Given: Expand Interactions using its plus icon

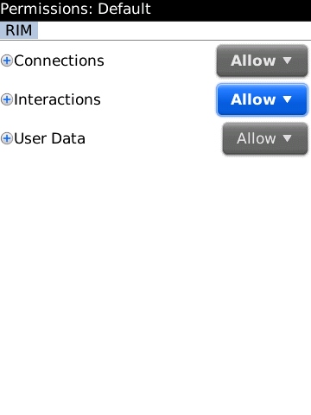Looking at the screenshot, I should (x=7, y=99).
